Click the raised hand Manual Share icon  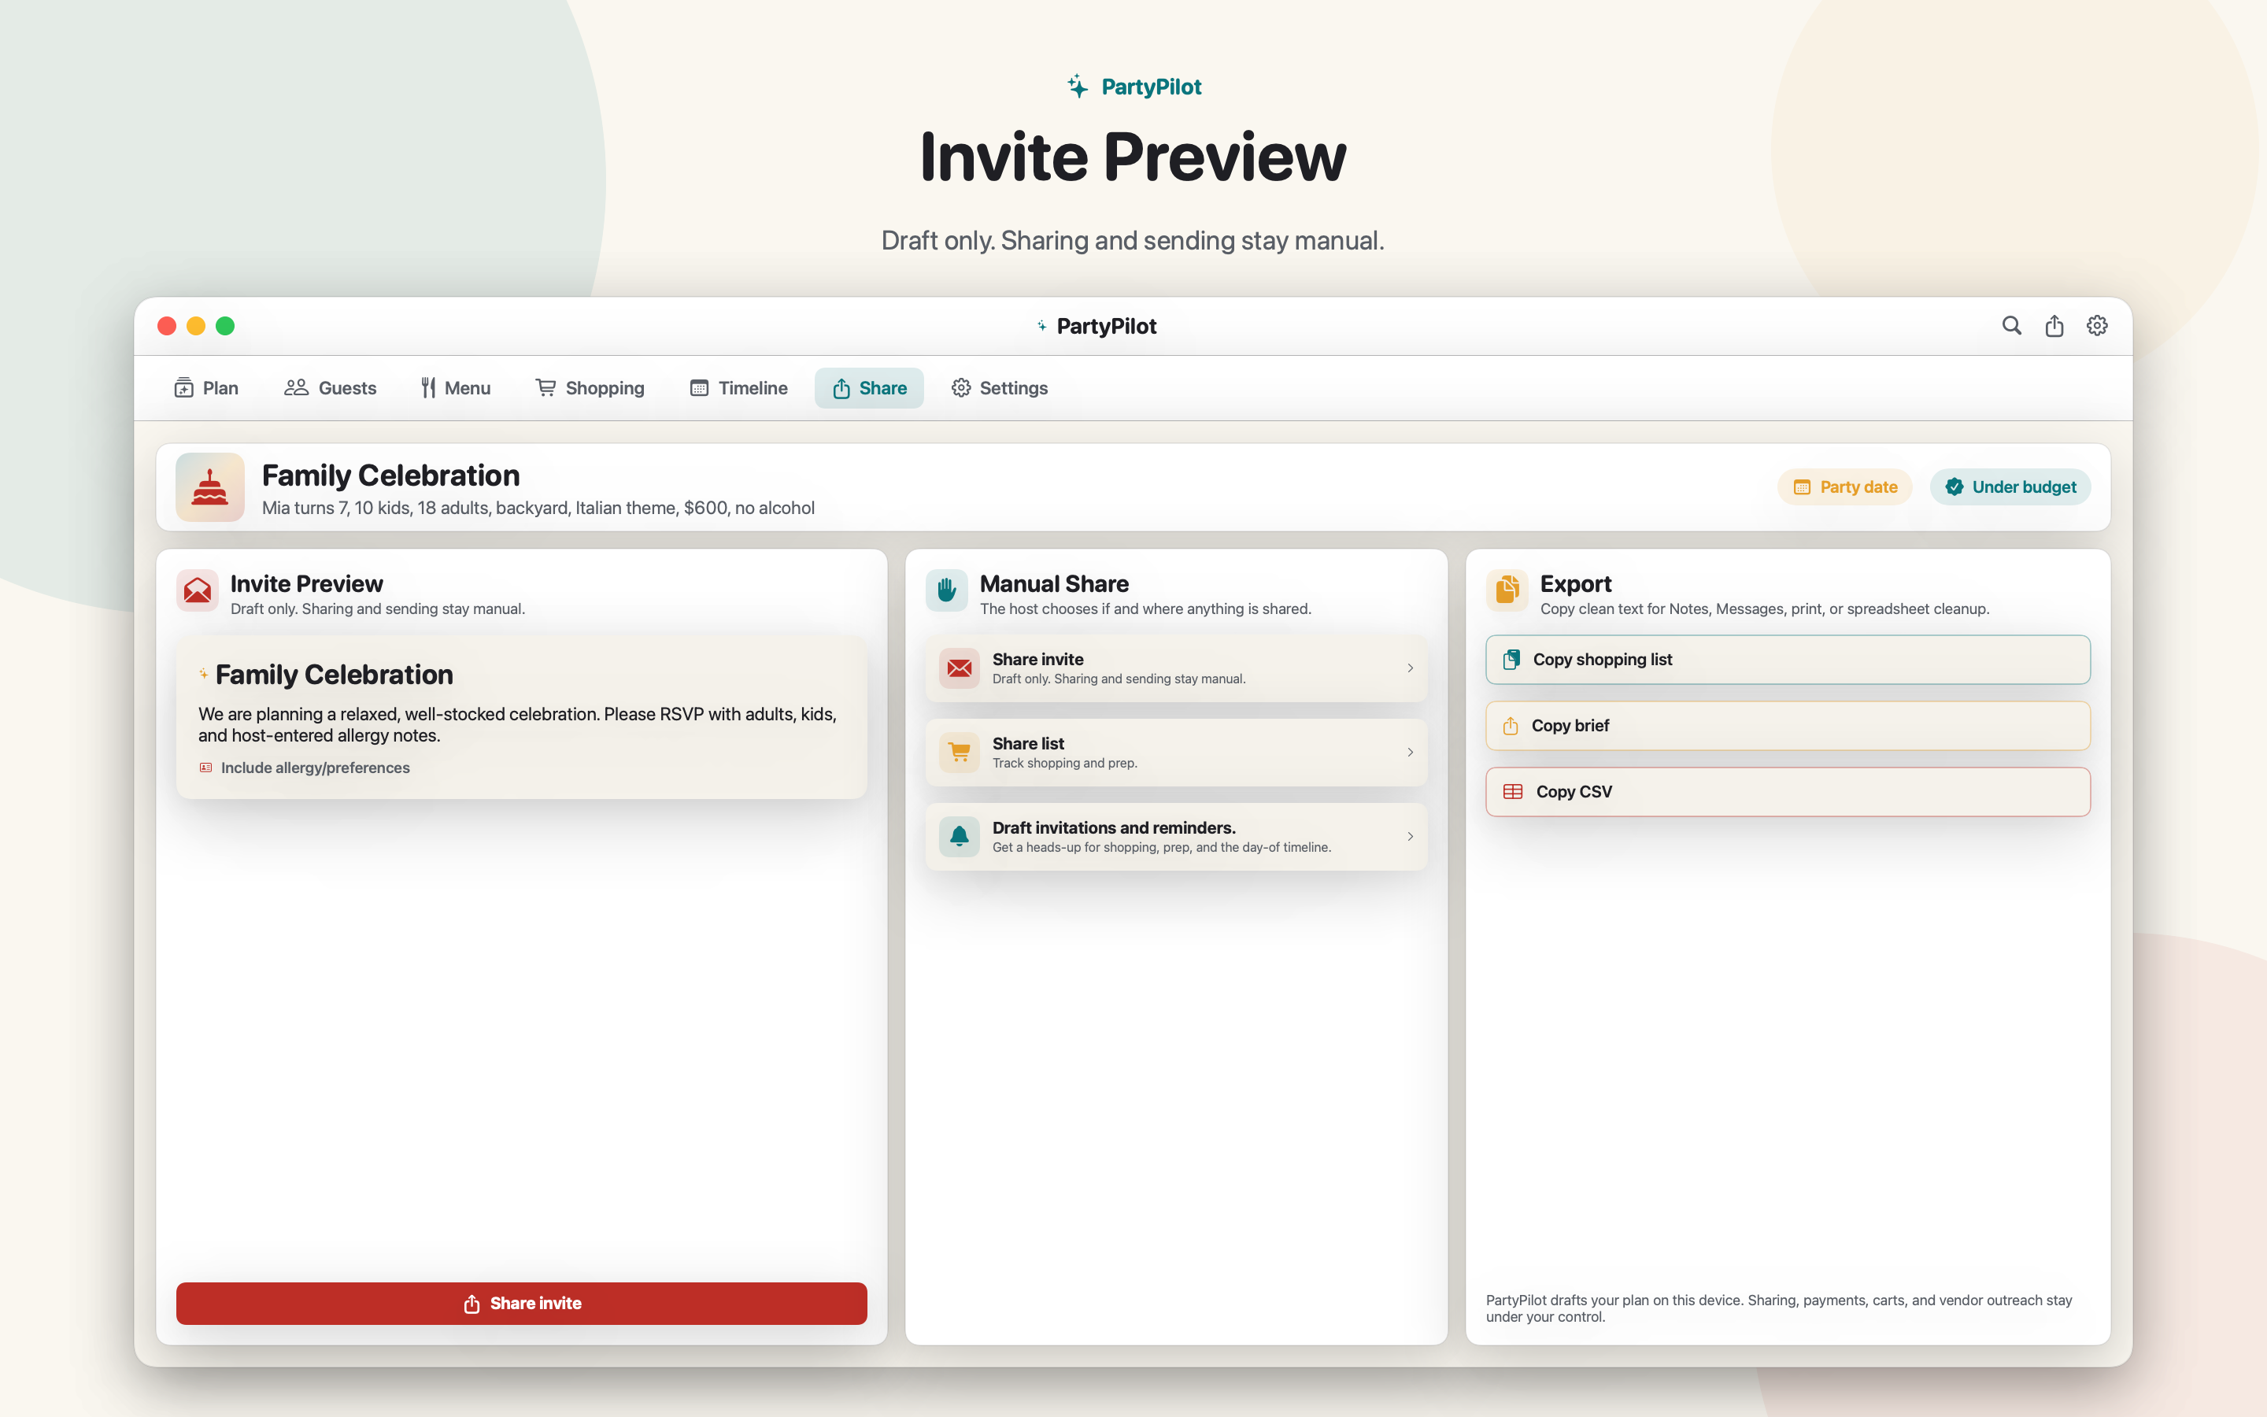946,590
